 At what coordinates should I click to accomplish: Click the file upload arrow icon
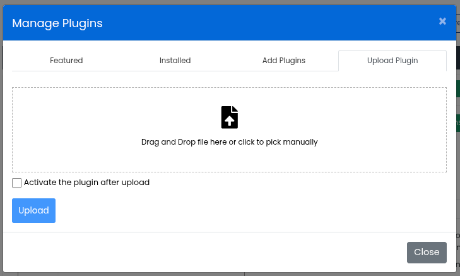pos(230,117)
